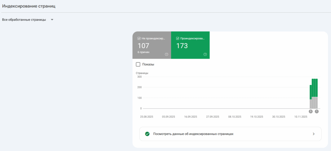
Task: Open the Все обработанные страницы dropdown arrow
Action: click(52, 20)
